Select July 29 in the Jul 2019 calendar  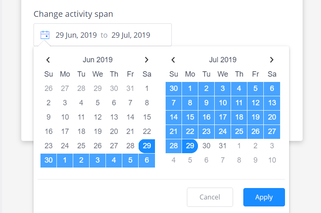click(190, 146)
